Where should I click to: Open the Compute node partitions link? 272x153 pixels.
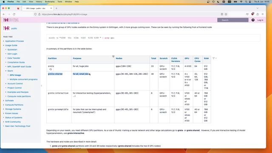19,96
